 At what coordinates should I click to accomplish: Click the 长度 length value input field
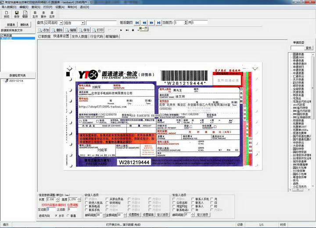click(51, 199)
